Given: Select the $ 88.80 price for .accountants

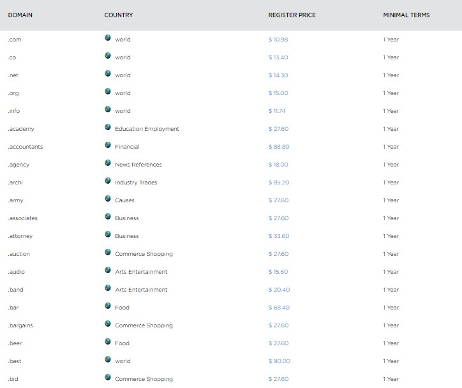Looking at the screenshot, I should [x=279, y=147].
